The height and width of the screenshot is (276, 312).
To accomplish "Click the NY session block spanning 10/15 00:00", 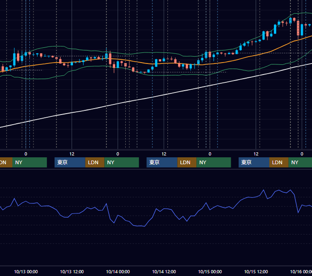I will pyautogui.click(x=214, y=162).
